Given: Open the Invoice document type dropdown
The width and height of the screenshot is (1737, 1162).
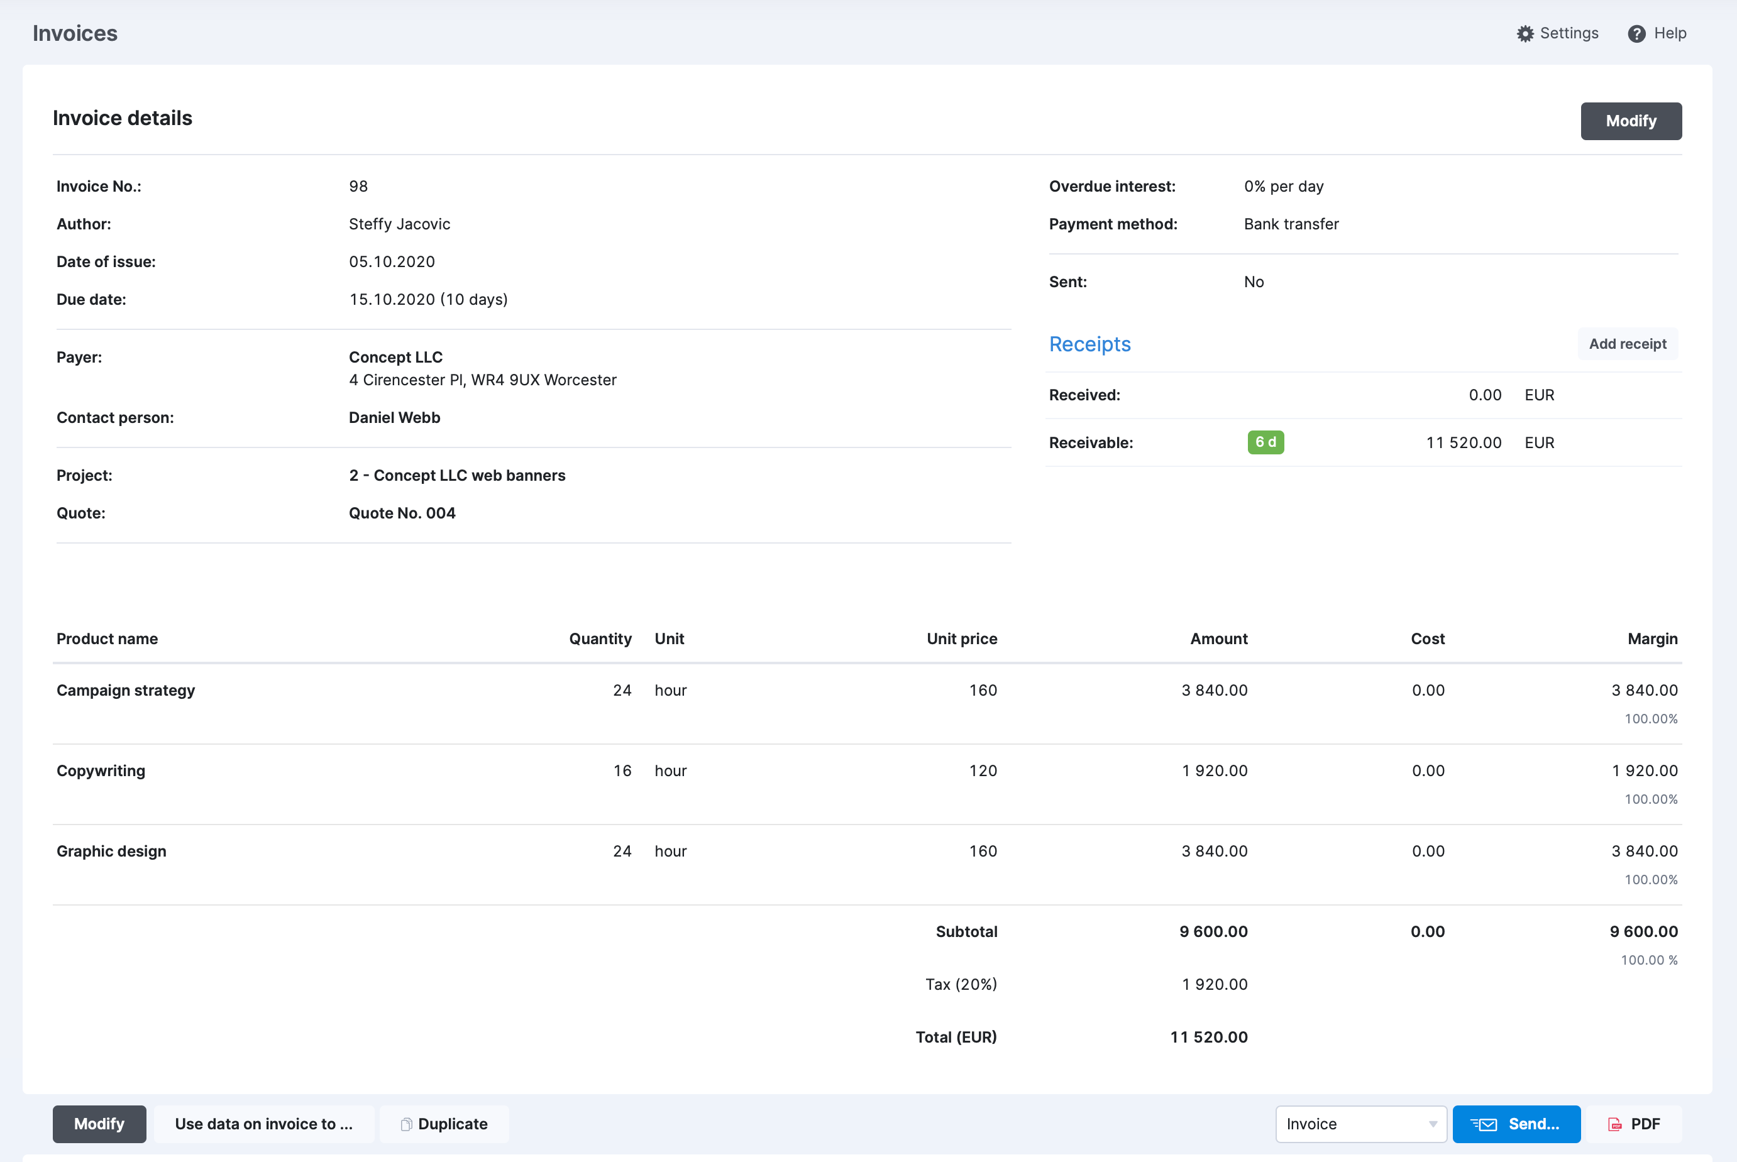Looking at the screenshot, I should click(1360, 1124).
